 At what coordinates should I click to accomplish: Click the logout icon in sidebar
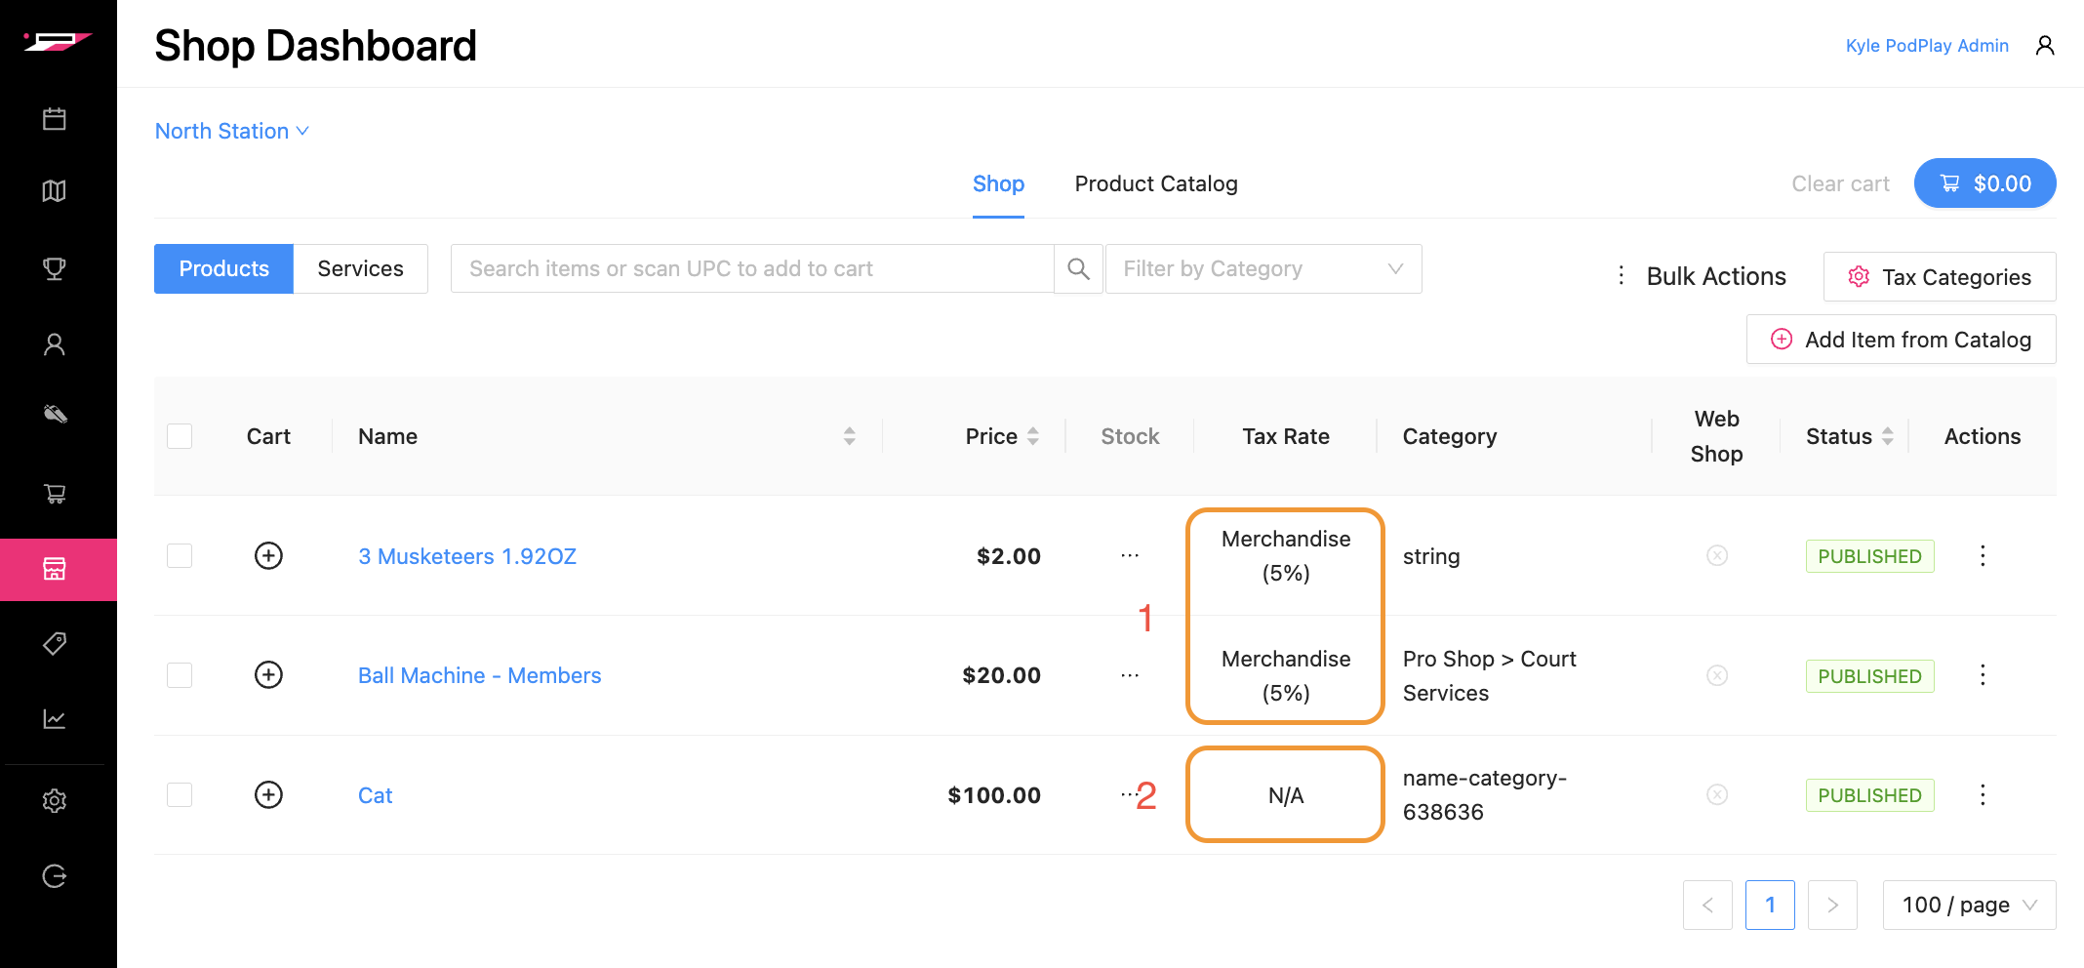pyautogui.click(x=55, y=876)
